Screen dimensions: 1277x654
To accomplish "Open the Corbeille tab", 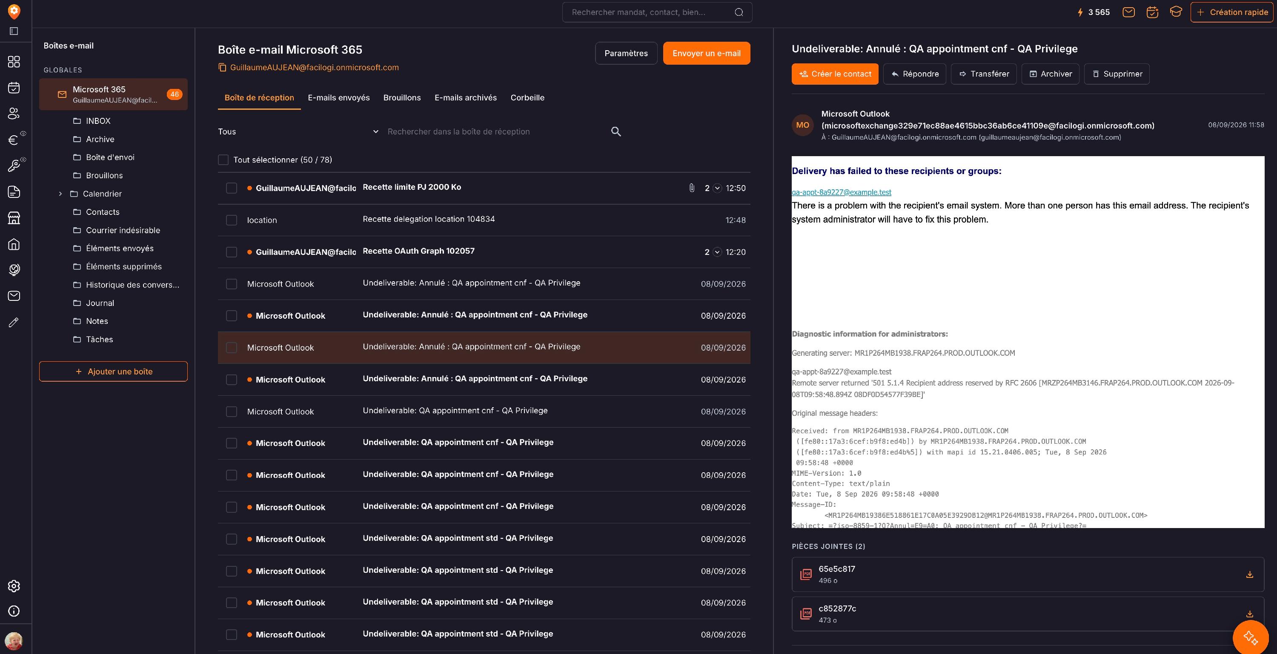I will (527, 97).
